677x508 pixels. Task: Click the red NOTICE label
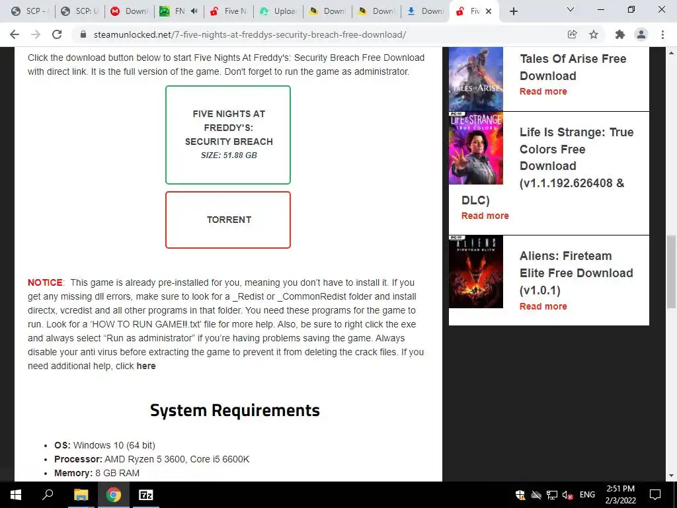click(x=45, y=282)
